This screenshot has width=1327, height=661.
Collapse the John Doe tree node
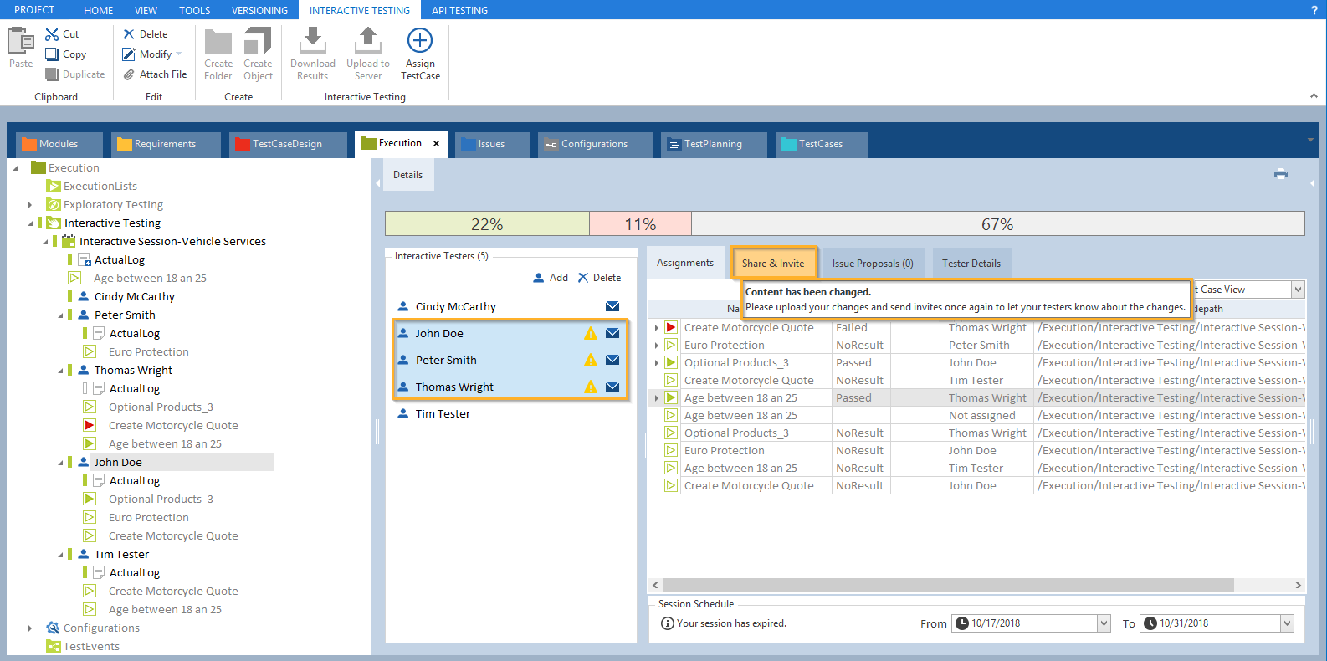61,463
